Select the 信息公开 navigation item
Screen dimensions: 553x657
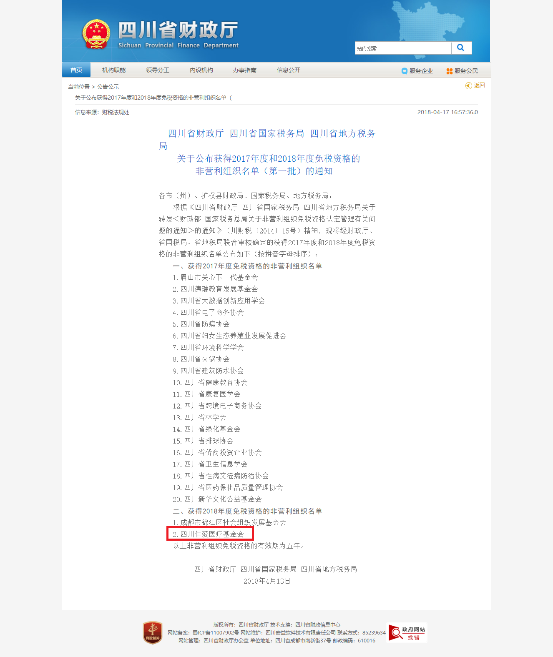289,70
